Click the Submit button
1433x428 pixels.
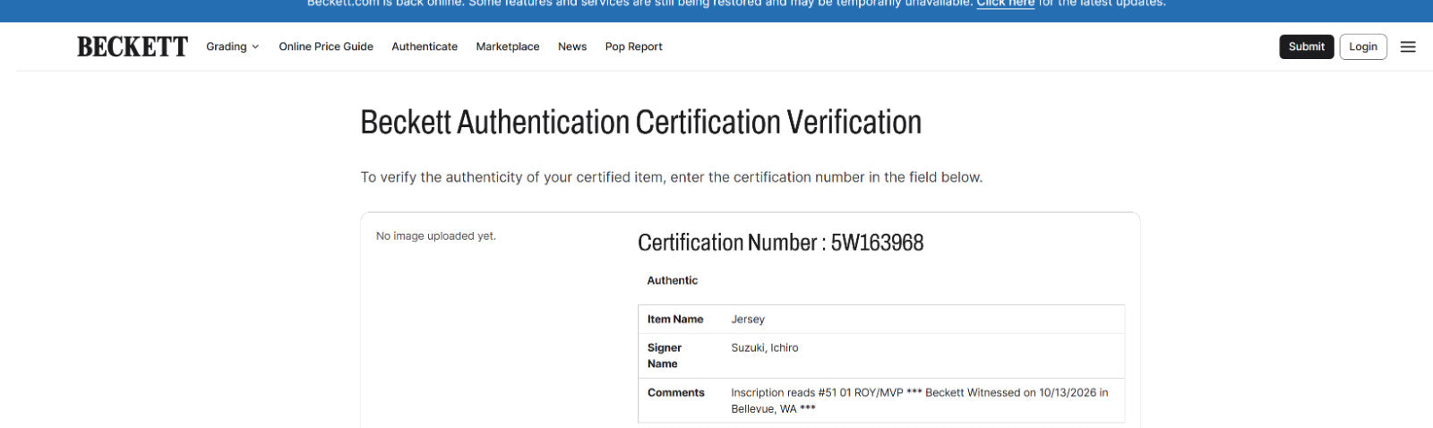tap(1306, 47)
